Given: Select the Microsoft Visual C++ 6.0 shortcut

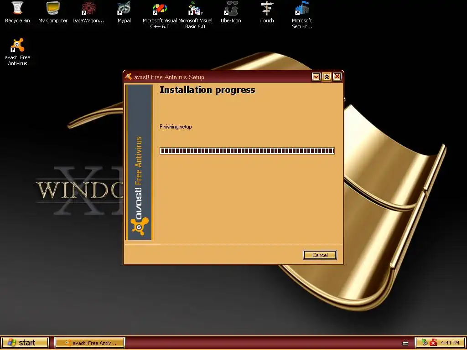Looking at the screenshot, I should pyautogui.click(x=160, y=14).
